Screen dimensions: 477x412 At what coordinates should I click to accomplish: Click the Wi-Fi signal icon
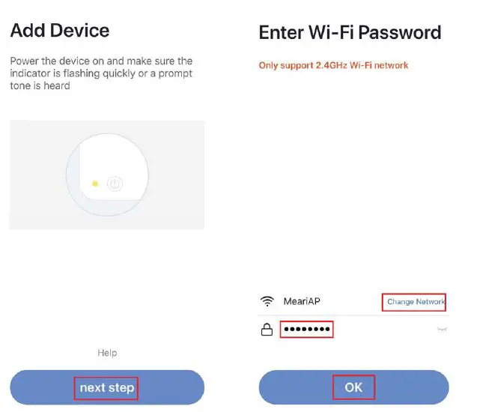267,302
